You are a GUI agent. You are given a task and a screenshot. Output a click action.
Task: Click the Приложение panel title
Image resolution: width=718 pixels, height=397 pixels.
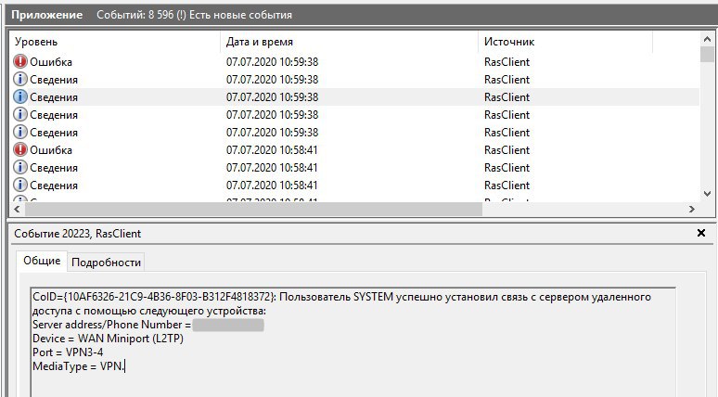[46, 15]
